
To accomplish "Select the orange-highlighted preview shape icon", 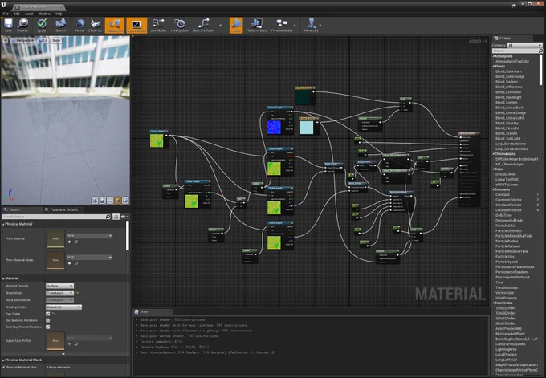I will [118, 200].
